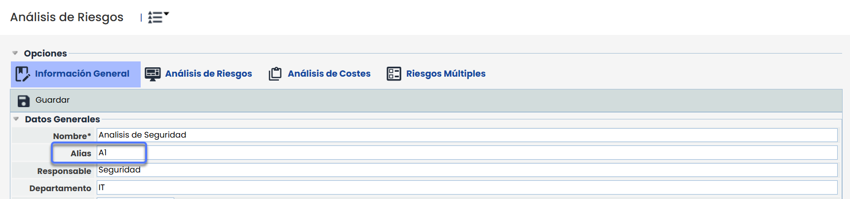This screenshot has width=850, height=199.
Task: Open the list menu icon beside the page title
Action: (158, 17)
